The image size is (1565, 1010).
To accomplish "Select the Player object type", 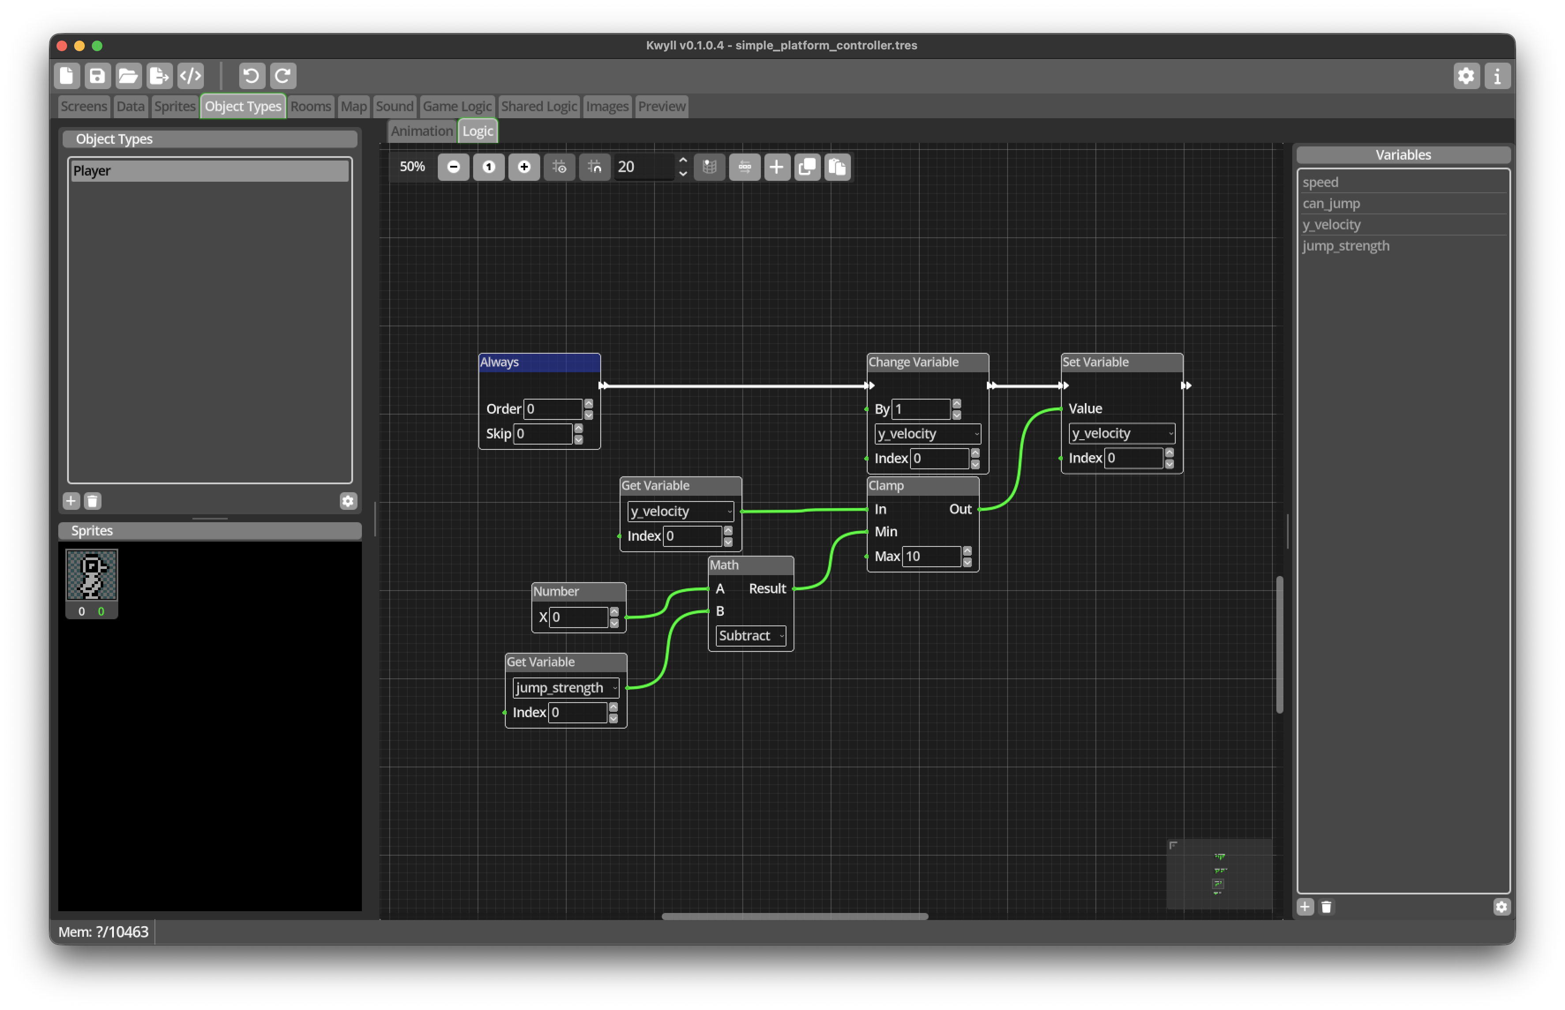I will [x=210, y=171].
